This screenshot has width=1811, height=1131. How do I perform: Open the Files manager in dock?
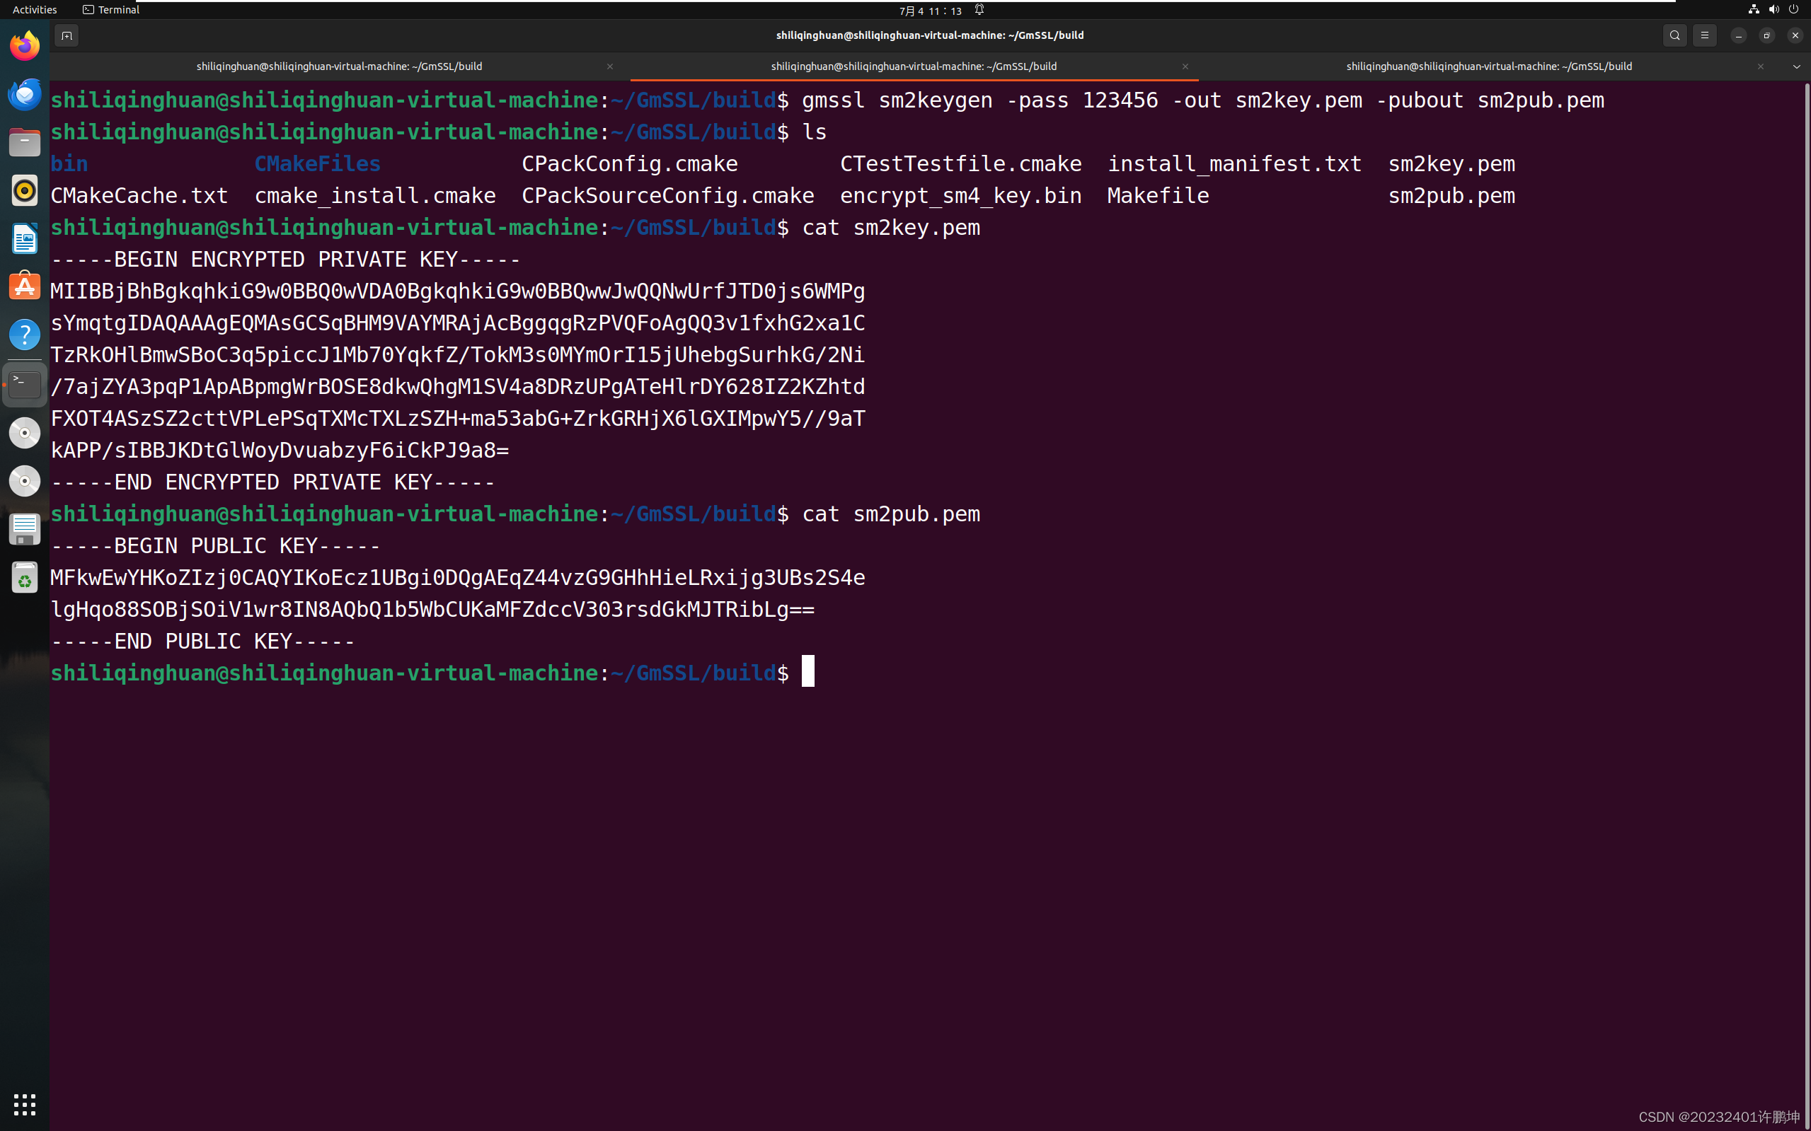pos(25,142)
